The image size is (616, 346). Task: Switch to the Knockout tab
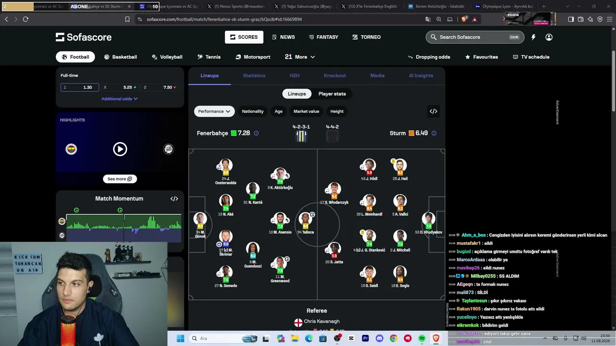click(x=335, y=75)
